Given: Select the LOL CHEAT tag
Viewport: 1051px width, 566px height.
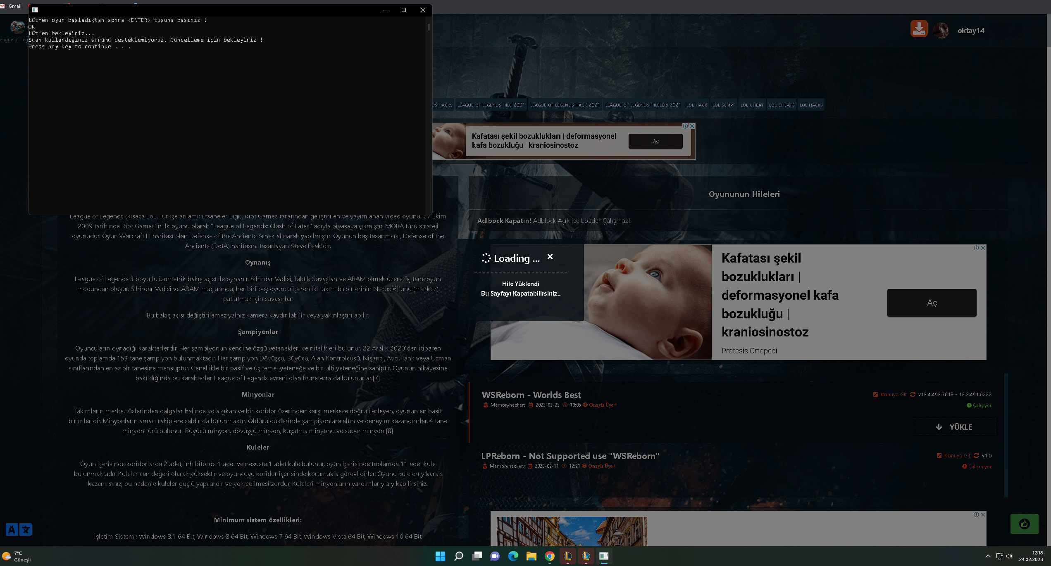Looking at the screenshot, I should pyautogui.click(x=752, y=105).
